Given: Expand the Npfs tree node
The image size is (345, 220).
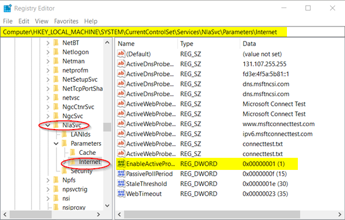Looking at the screenshot, I should coord(48,180).
